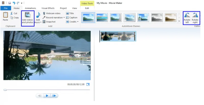
Task: Click the Paste clipboard icon
Action: pyautogui.click(x=5, y=15)
